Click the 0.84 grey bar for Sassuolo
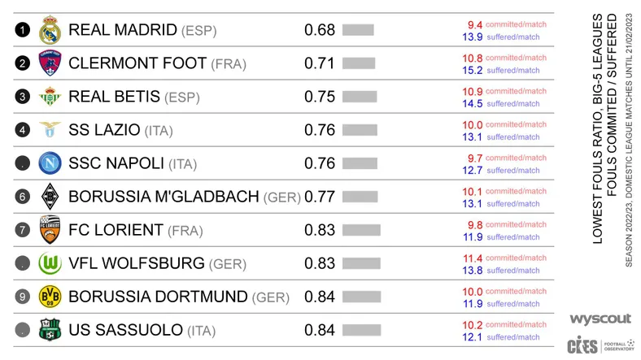The height and width of the screenshot is (360, 641). pos(362,330)
